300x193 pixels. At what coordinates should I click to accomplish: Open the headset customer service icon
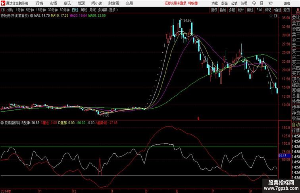[x=254, y=3]
